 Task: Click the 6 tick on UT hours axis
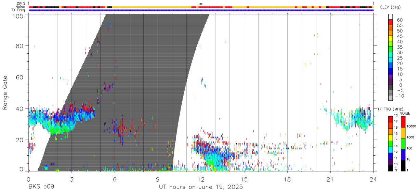[x=115, y=179]
